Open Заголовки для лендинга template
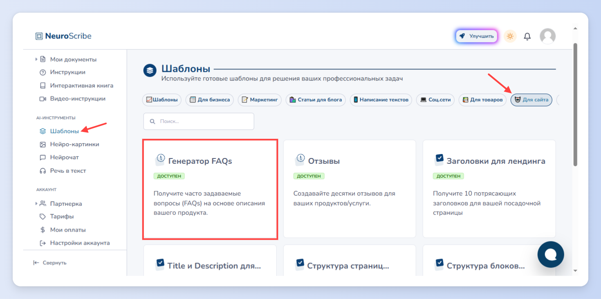Screen dimensions: 601x299 point(489,189)
